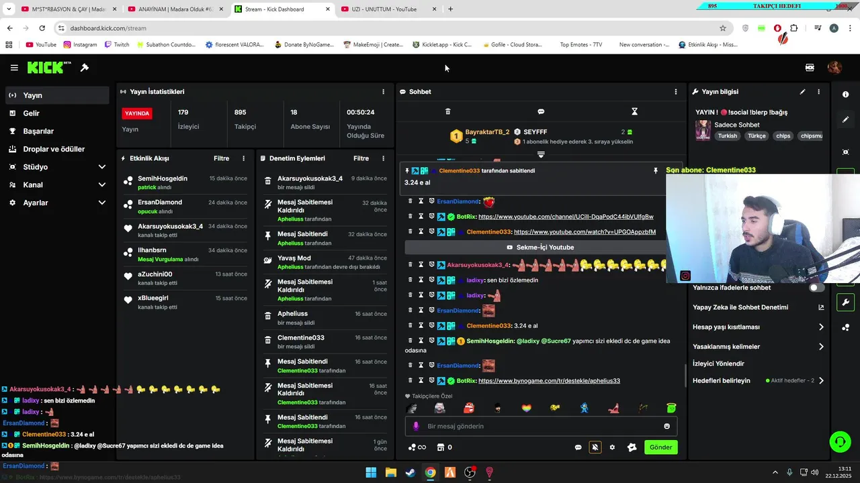Click İzleyici Yönlendir option

tap(718, 364)
